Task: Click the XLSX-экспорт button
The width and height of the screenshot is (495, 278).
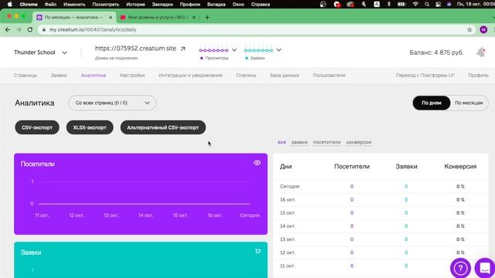Action: click(x=90, y=127)
